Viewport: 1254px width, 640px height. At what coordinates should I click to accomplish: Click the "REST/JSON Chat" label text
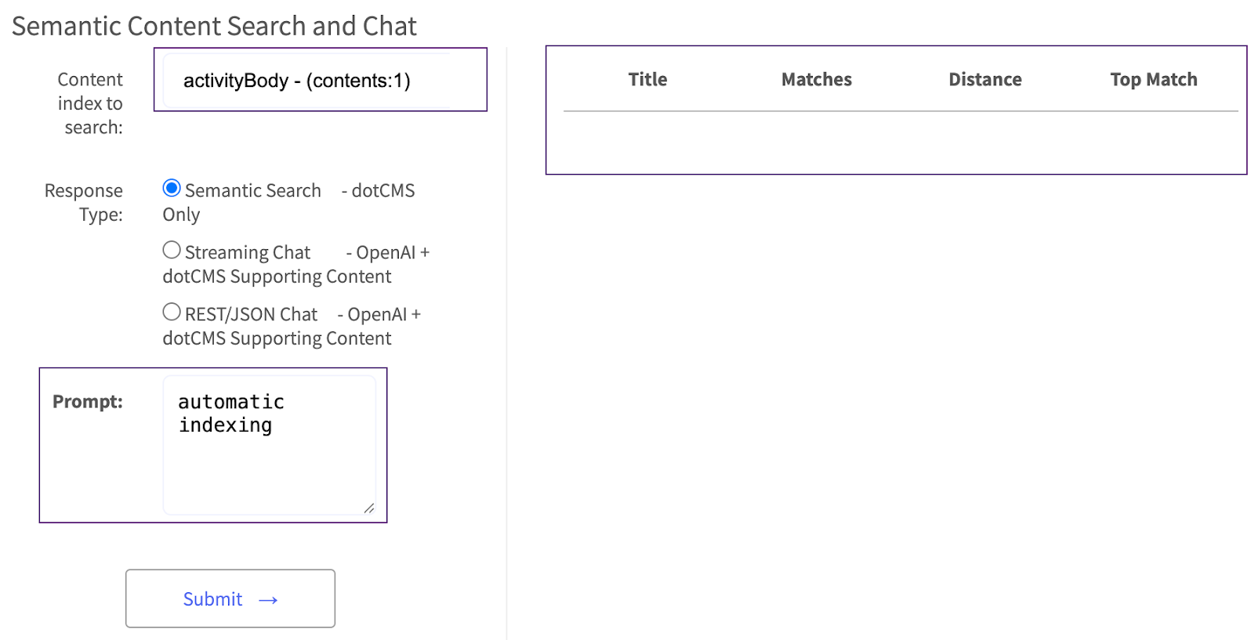pos(251,315)
